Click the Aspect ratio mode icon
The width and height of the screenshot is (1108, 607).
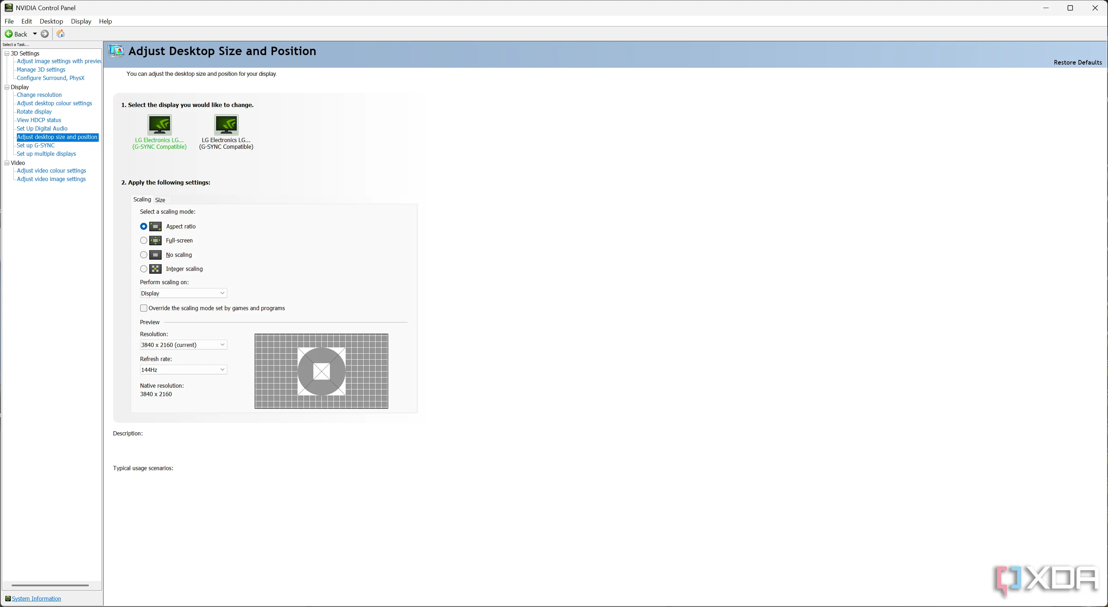155,226
